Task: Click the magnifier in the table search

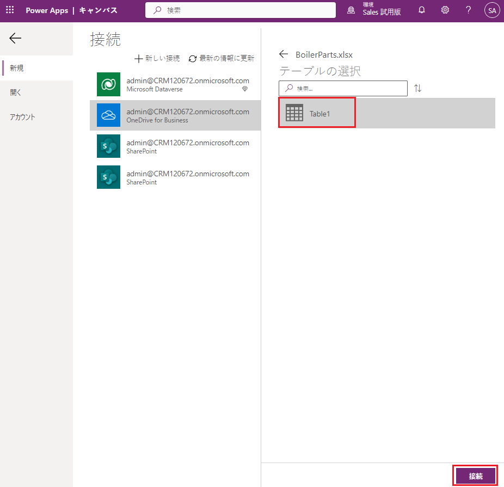Action: [289, 88]
